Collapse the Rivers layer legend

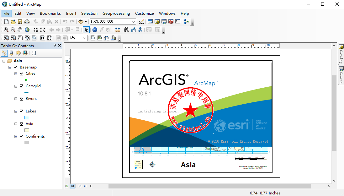[16, 99]
